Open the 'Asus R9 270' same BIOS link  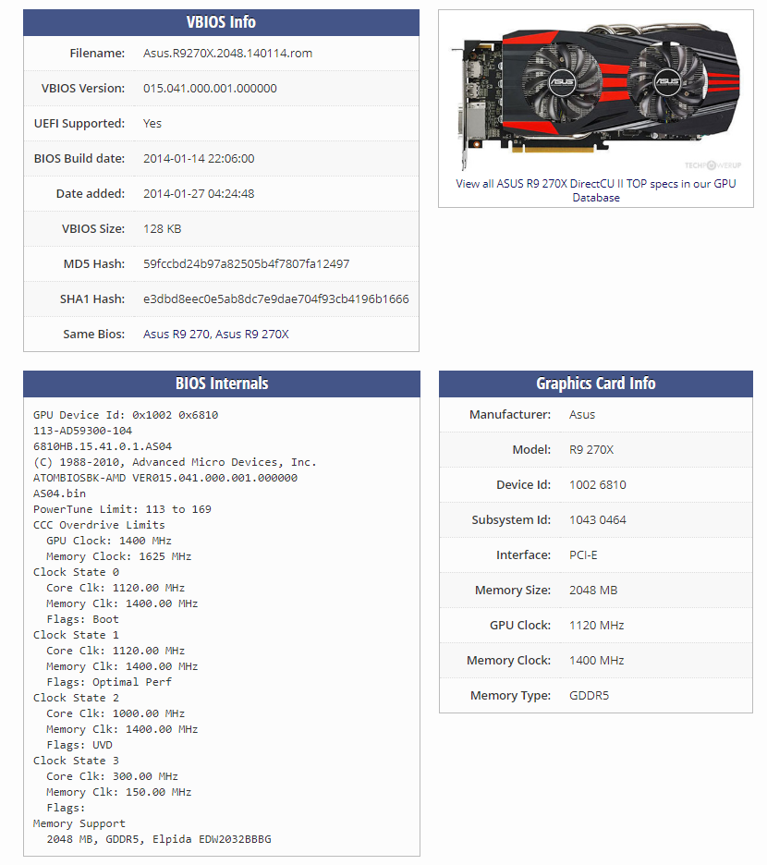point(177,335)
